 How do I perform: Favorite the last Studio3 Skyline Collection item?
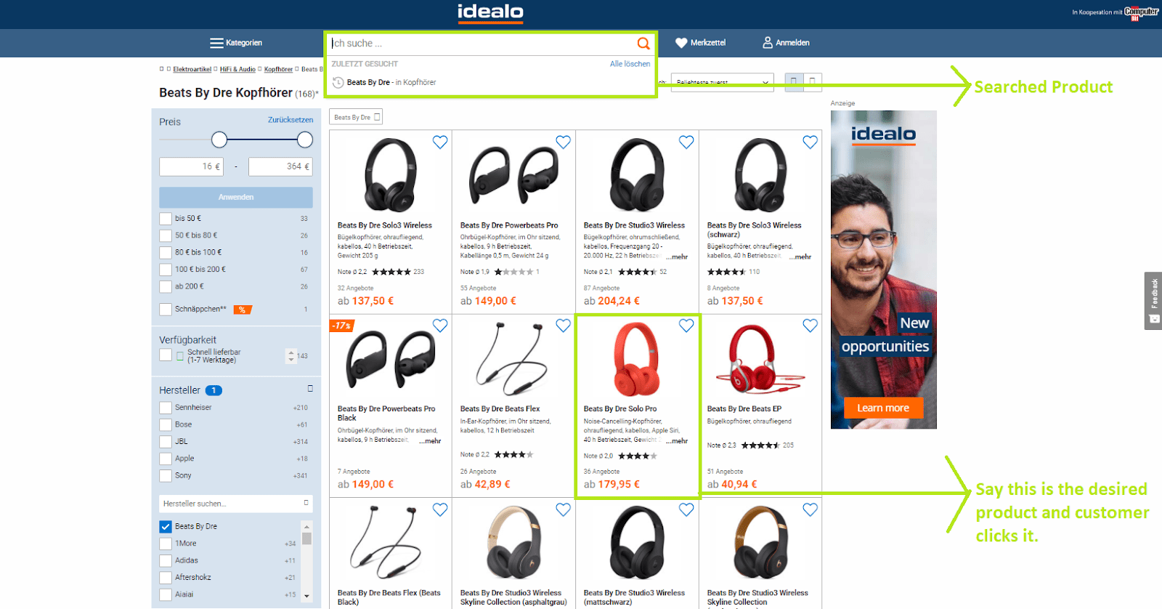click(x=810, y=510)
